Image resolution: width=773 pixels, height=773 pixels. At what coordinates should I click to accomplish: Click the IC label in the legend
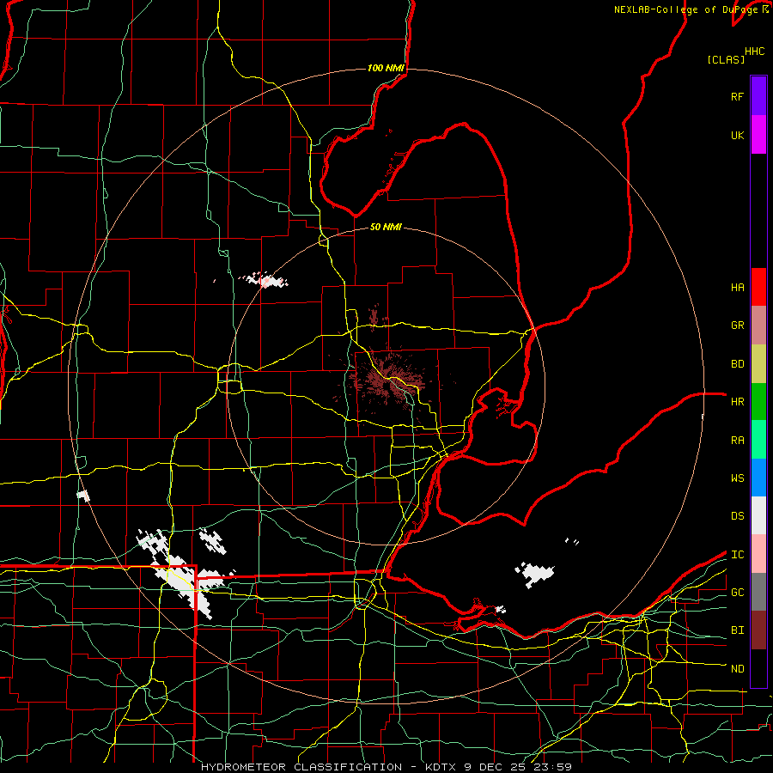pyautogui.click(x=737, y=555)
